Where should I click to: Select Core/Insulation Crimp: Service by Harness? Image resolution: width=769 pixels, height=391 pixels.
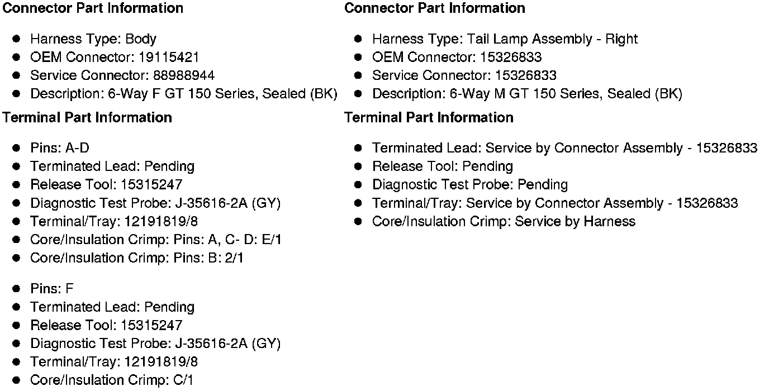click(x=504, y=222)
